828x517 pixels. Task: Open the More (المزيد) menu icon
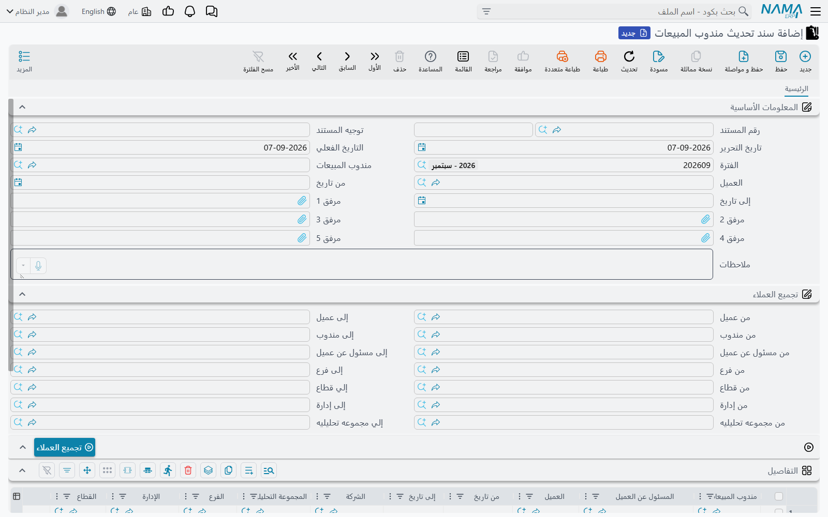click(24, 56)
